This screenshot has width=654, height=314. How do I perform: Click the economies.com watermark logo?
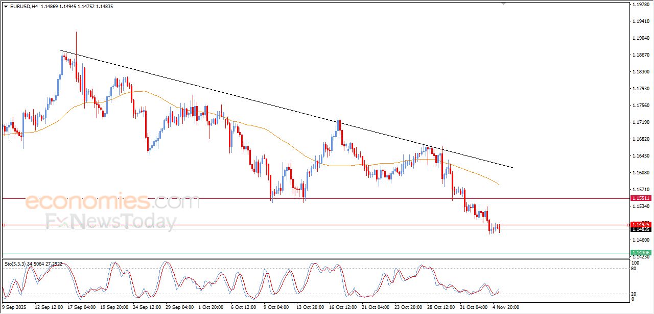coord(112,202)
